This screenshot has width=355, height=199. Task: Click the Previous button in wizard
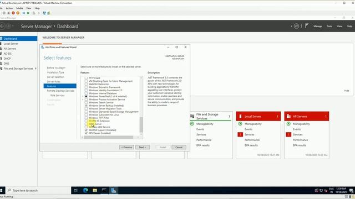(126, 147)
